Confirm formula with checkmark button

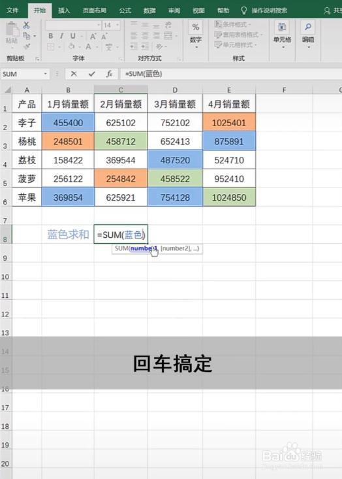pos(91,74)
